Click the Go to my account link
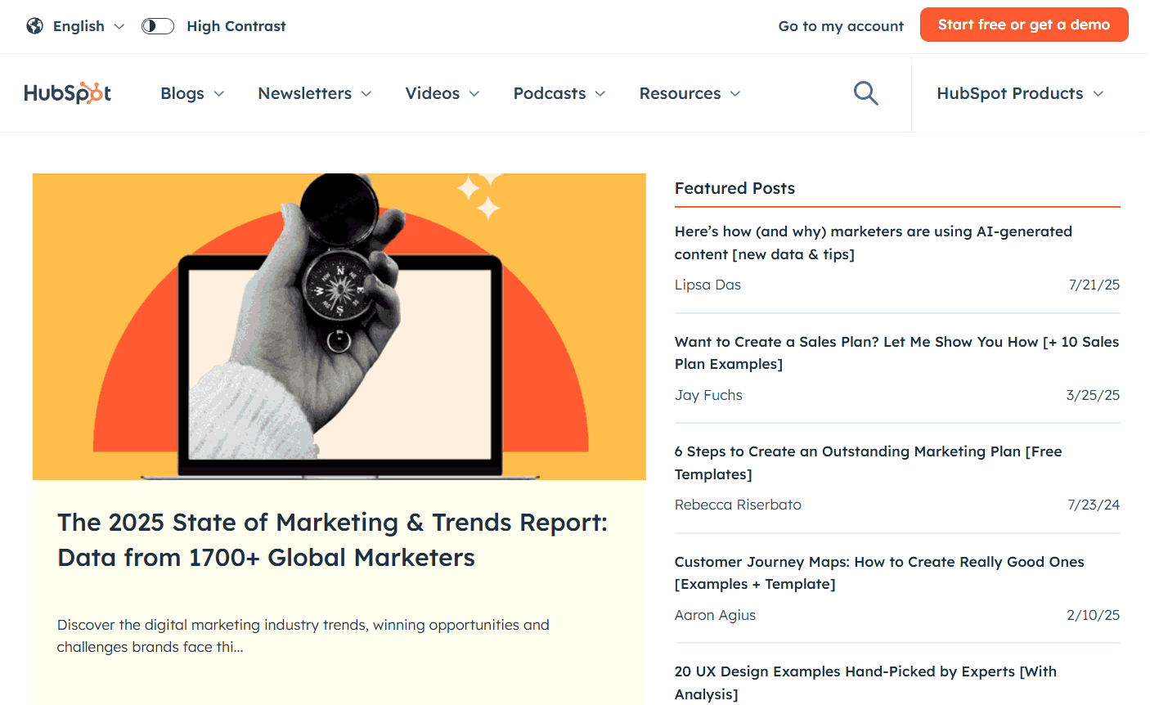Screen dimensions: 1150x705 [x=841, y=25]
